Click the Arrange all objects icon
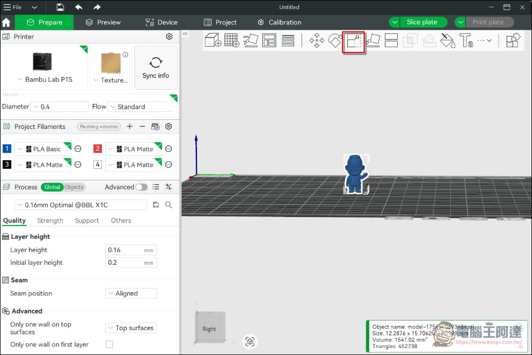The image size is (532, 355). pyautogui.click(x=269, y=40)
